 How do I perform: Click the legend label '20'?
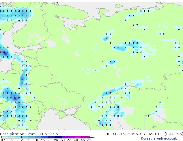coord(49,140)
